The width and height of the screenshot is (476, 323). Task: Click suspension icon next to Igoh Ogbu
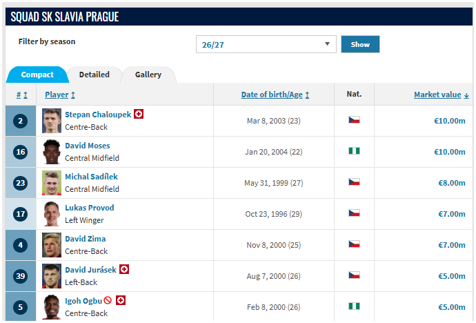108,300
